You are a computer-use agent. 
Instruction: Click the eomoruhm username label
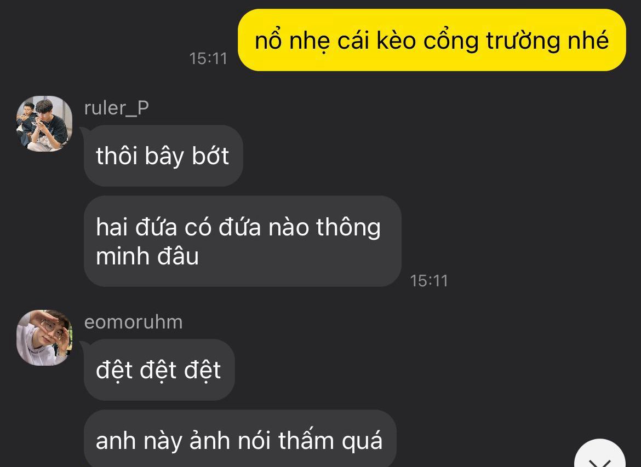[x=133, y=322]
